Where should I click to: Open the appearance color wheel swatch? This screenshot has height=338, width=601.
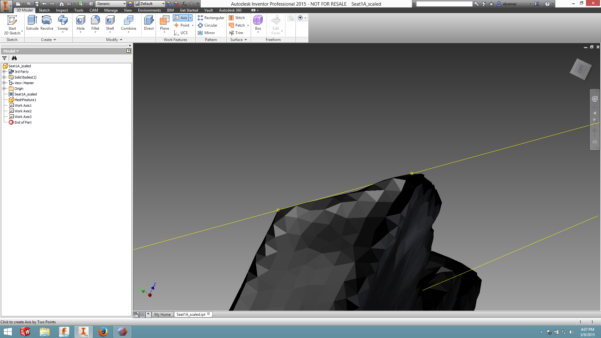click(130, 4)
